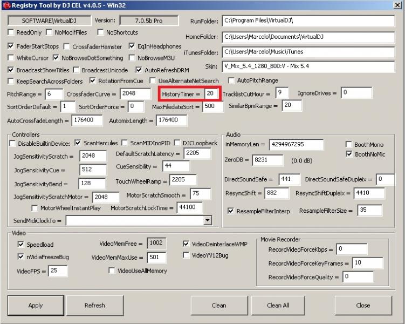This screenshot has width=405, height=324.
Task: Uncheck ScanHercules
Action: (78, 143)
